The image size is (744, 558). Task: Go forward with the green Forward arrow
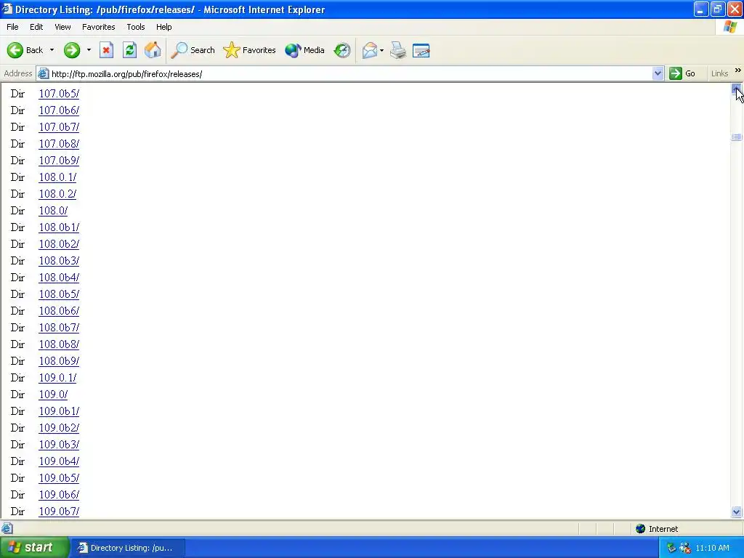[72, 50]
